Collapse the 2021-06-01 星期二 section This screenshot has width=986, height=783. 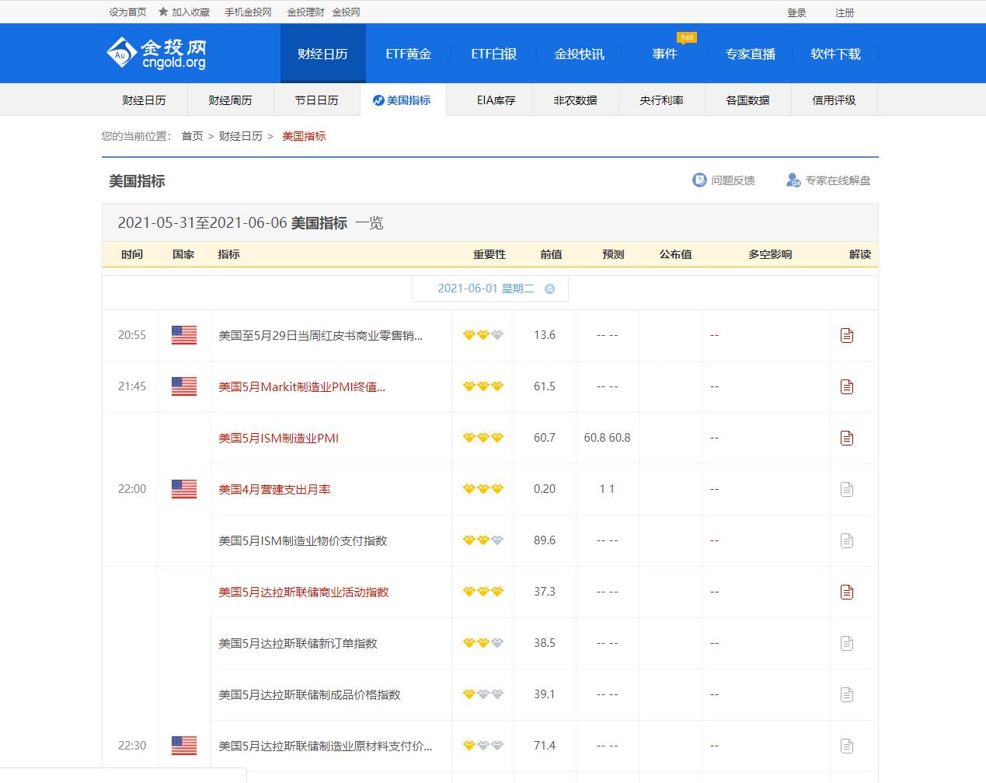coord(551,288)
